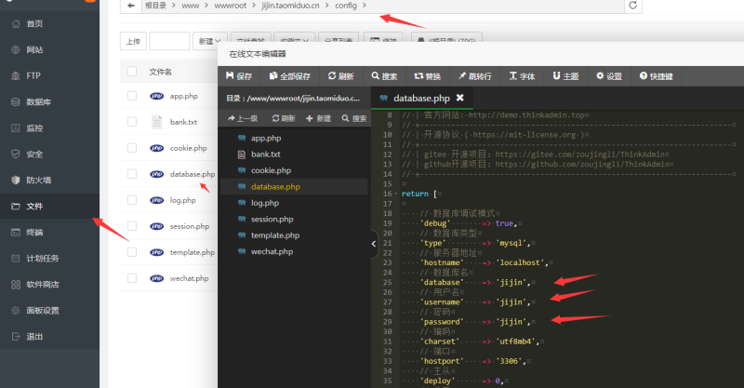Tick the checkbox for database.php row
This screenshot has height=388, width=744.
coord(132,174)
